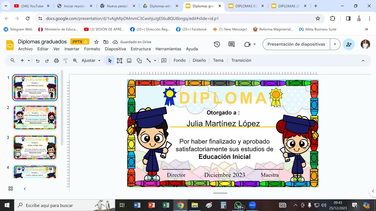376x211 pixels.
Task: Open the Ayuda menu
Action: [192, 49]
